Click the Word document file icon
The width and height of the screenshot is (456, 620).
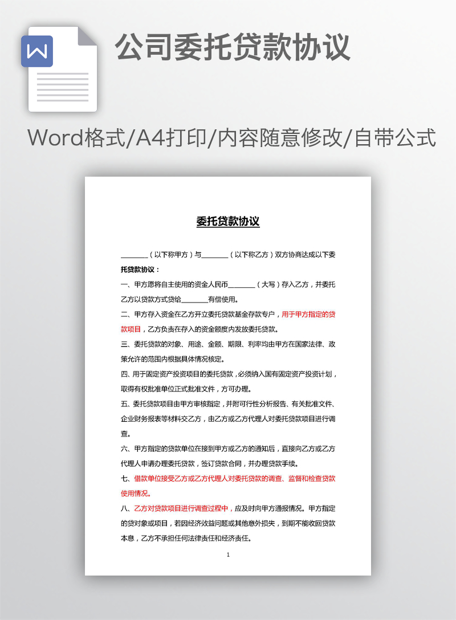click(59, 69)
